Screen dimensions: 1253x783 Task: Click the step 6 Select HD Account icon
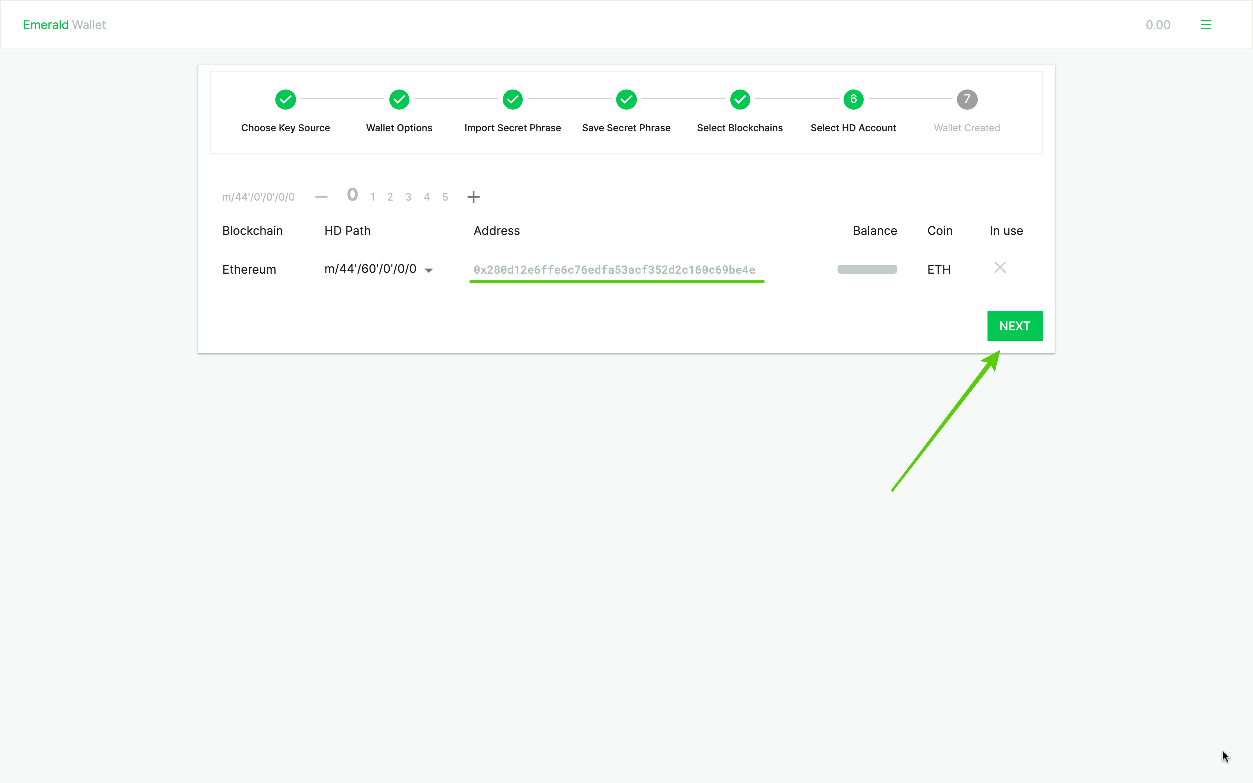(853, 99)
